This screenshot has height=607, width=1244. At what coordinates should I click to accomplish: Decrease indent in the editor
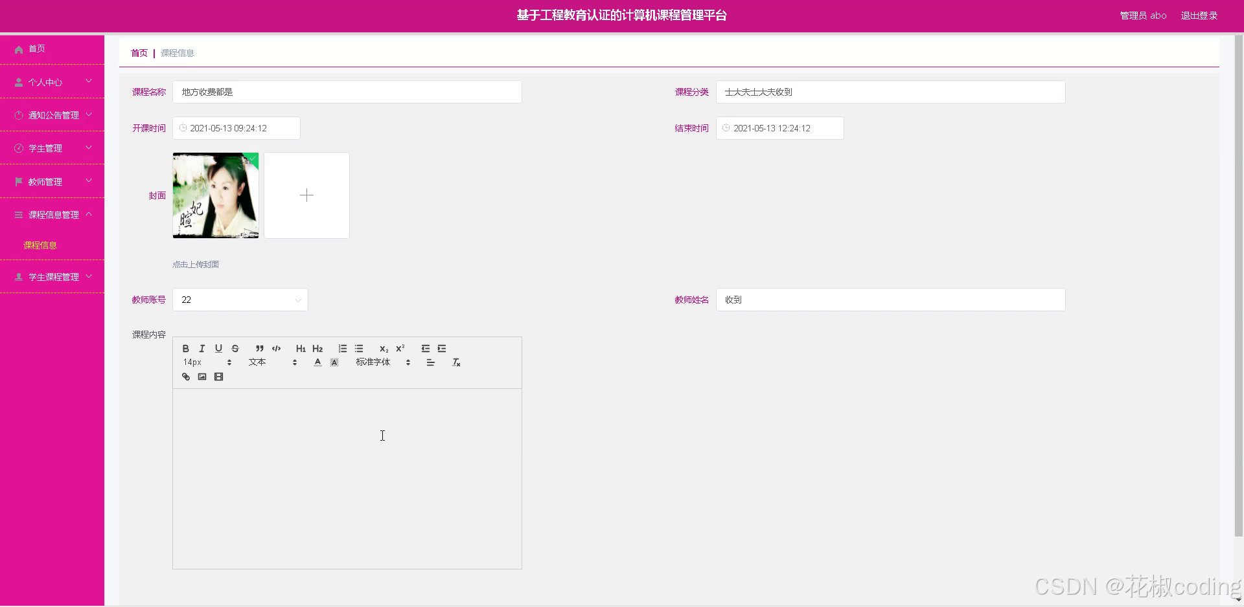tap(426, 348)
